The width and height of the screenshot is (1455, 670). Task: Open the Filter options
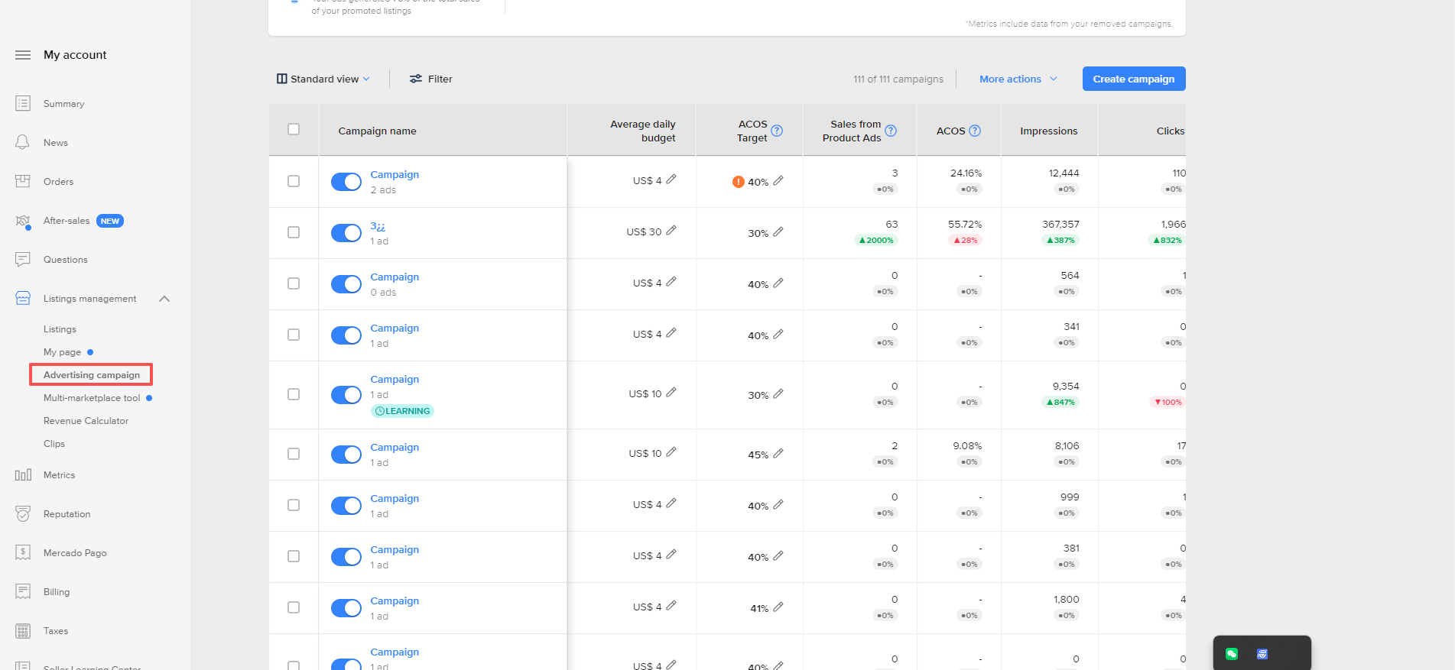[x=431, y=79]
